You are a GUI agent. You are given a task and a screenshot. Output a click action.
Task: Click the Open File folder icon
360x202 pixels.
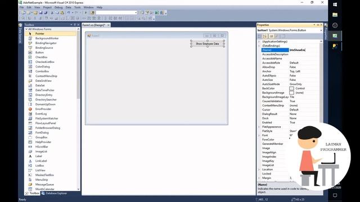(x=35, y=12)
